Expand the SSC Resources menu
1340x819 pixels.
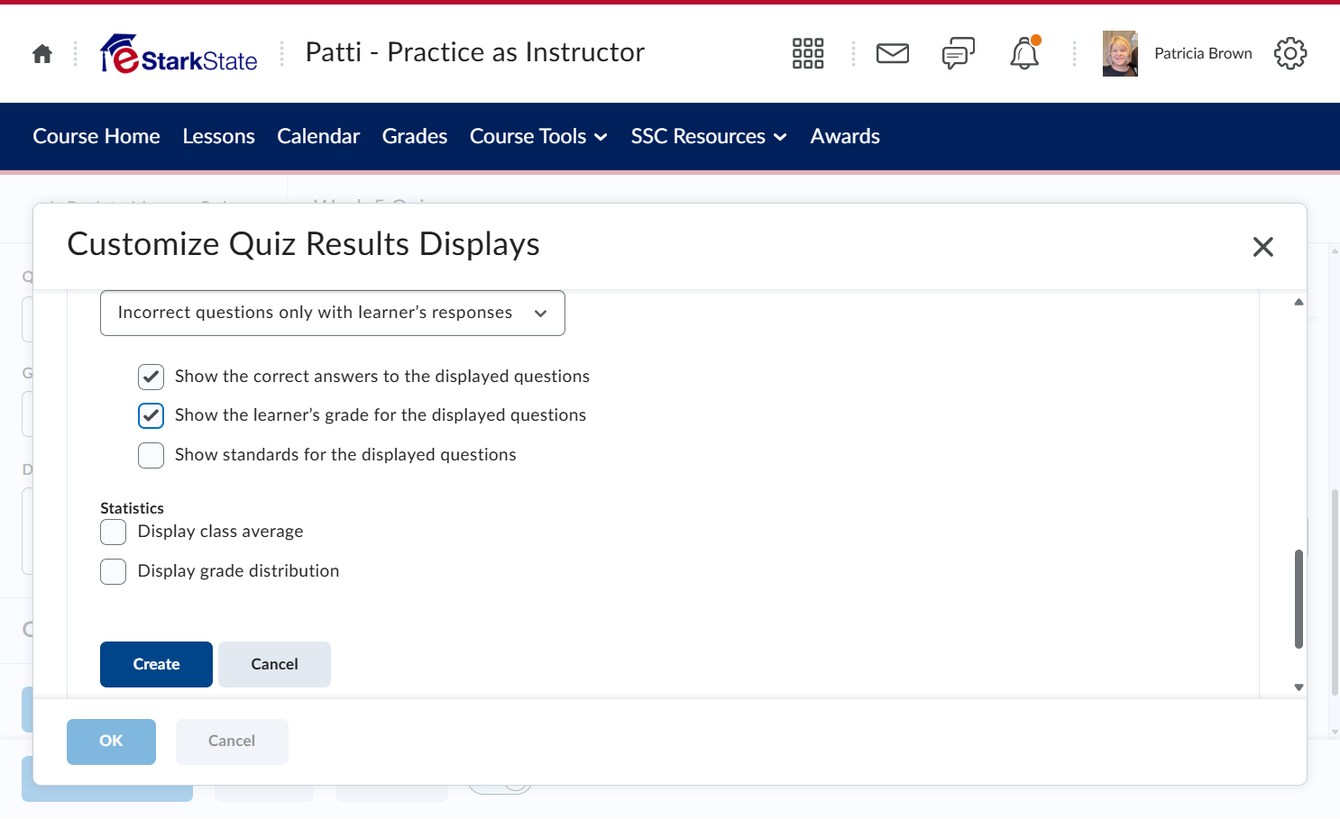(709, 136)
